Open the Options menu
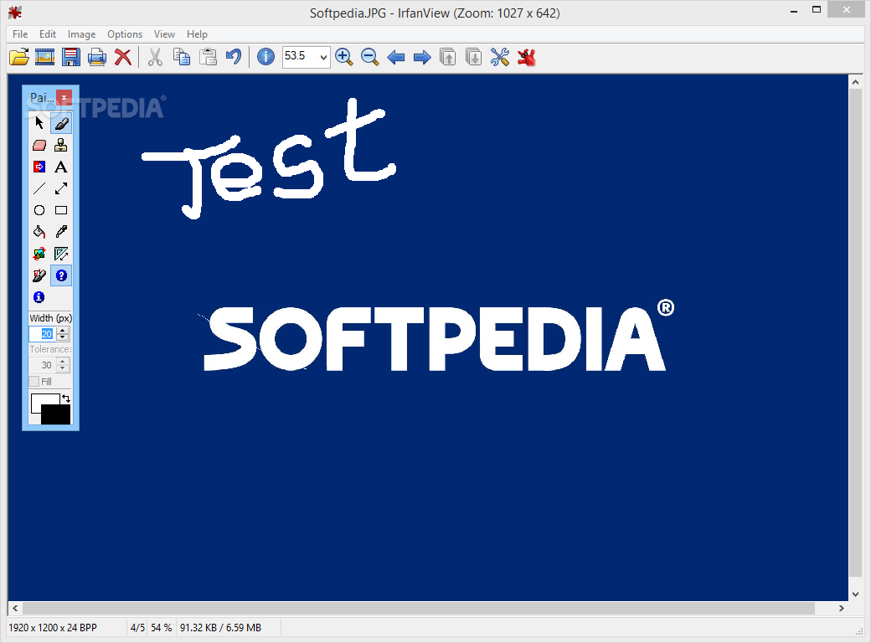Screen dimensions: 871x643 point(125,33)
